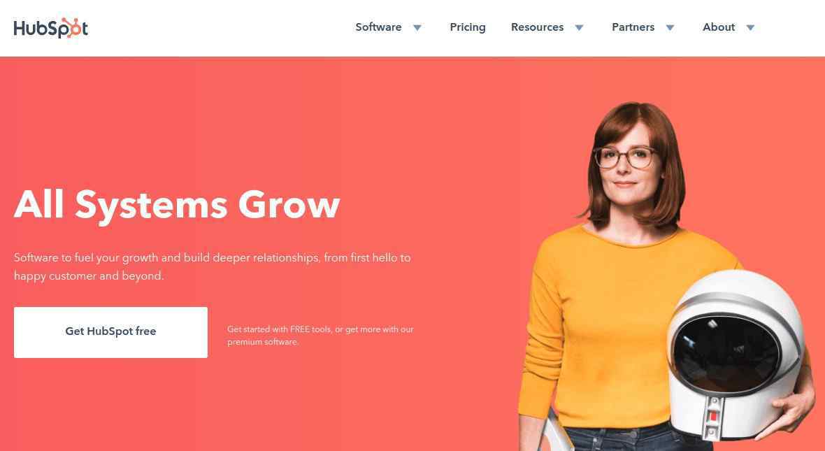Viewport: 825px width, 451px height.
Task: Click the woman's glasses in the photo
Action: [624, 157]
